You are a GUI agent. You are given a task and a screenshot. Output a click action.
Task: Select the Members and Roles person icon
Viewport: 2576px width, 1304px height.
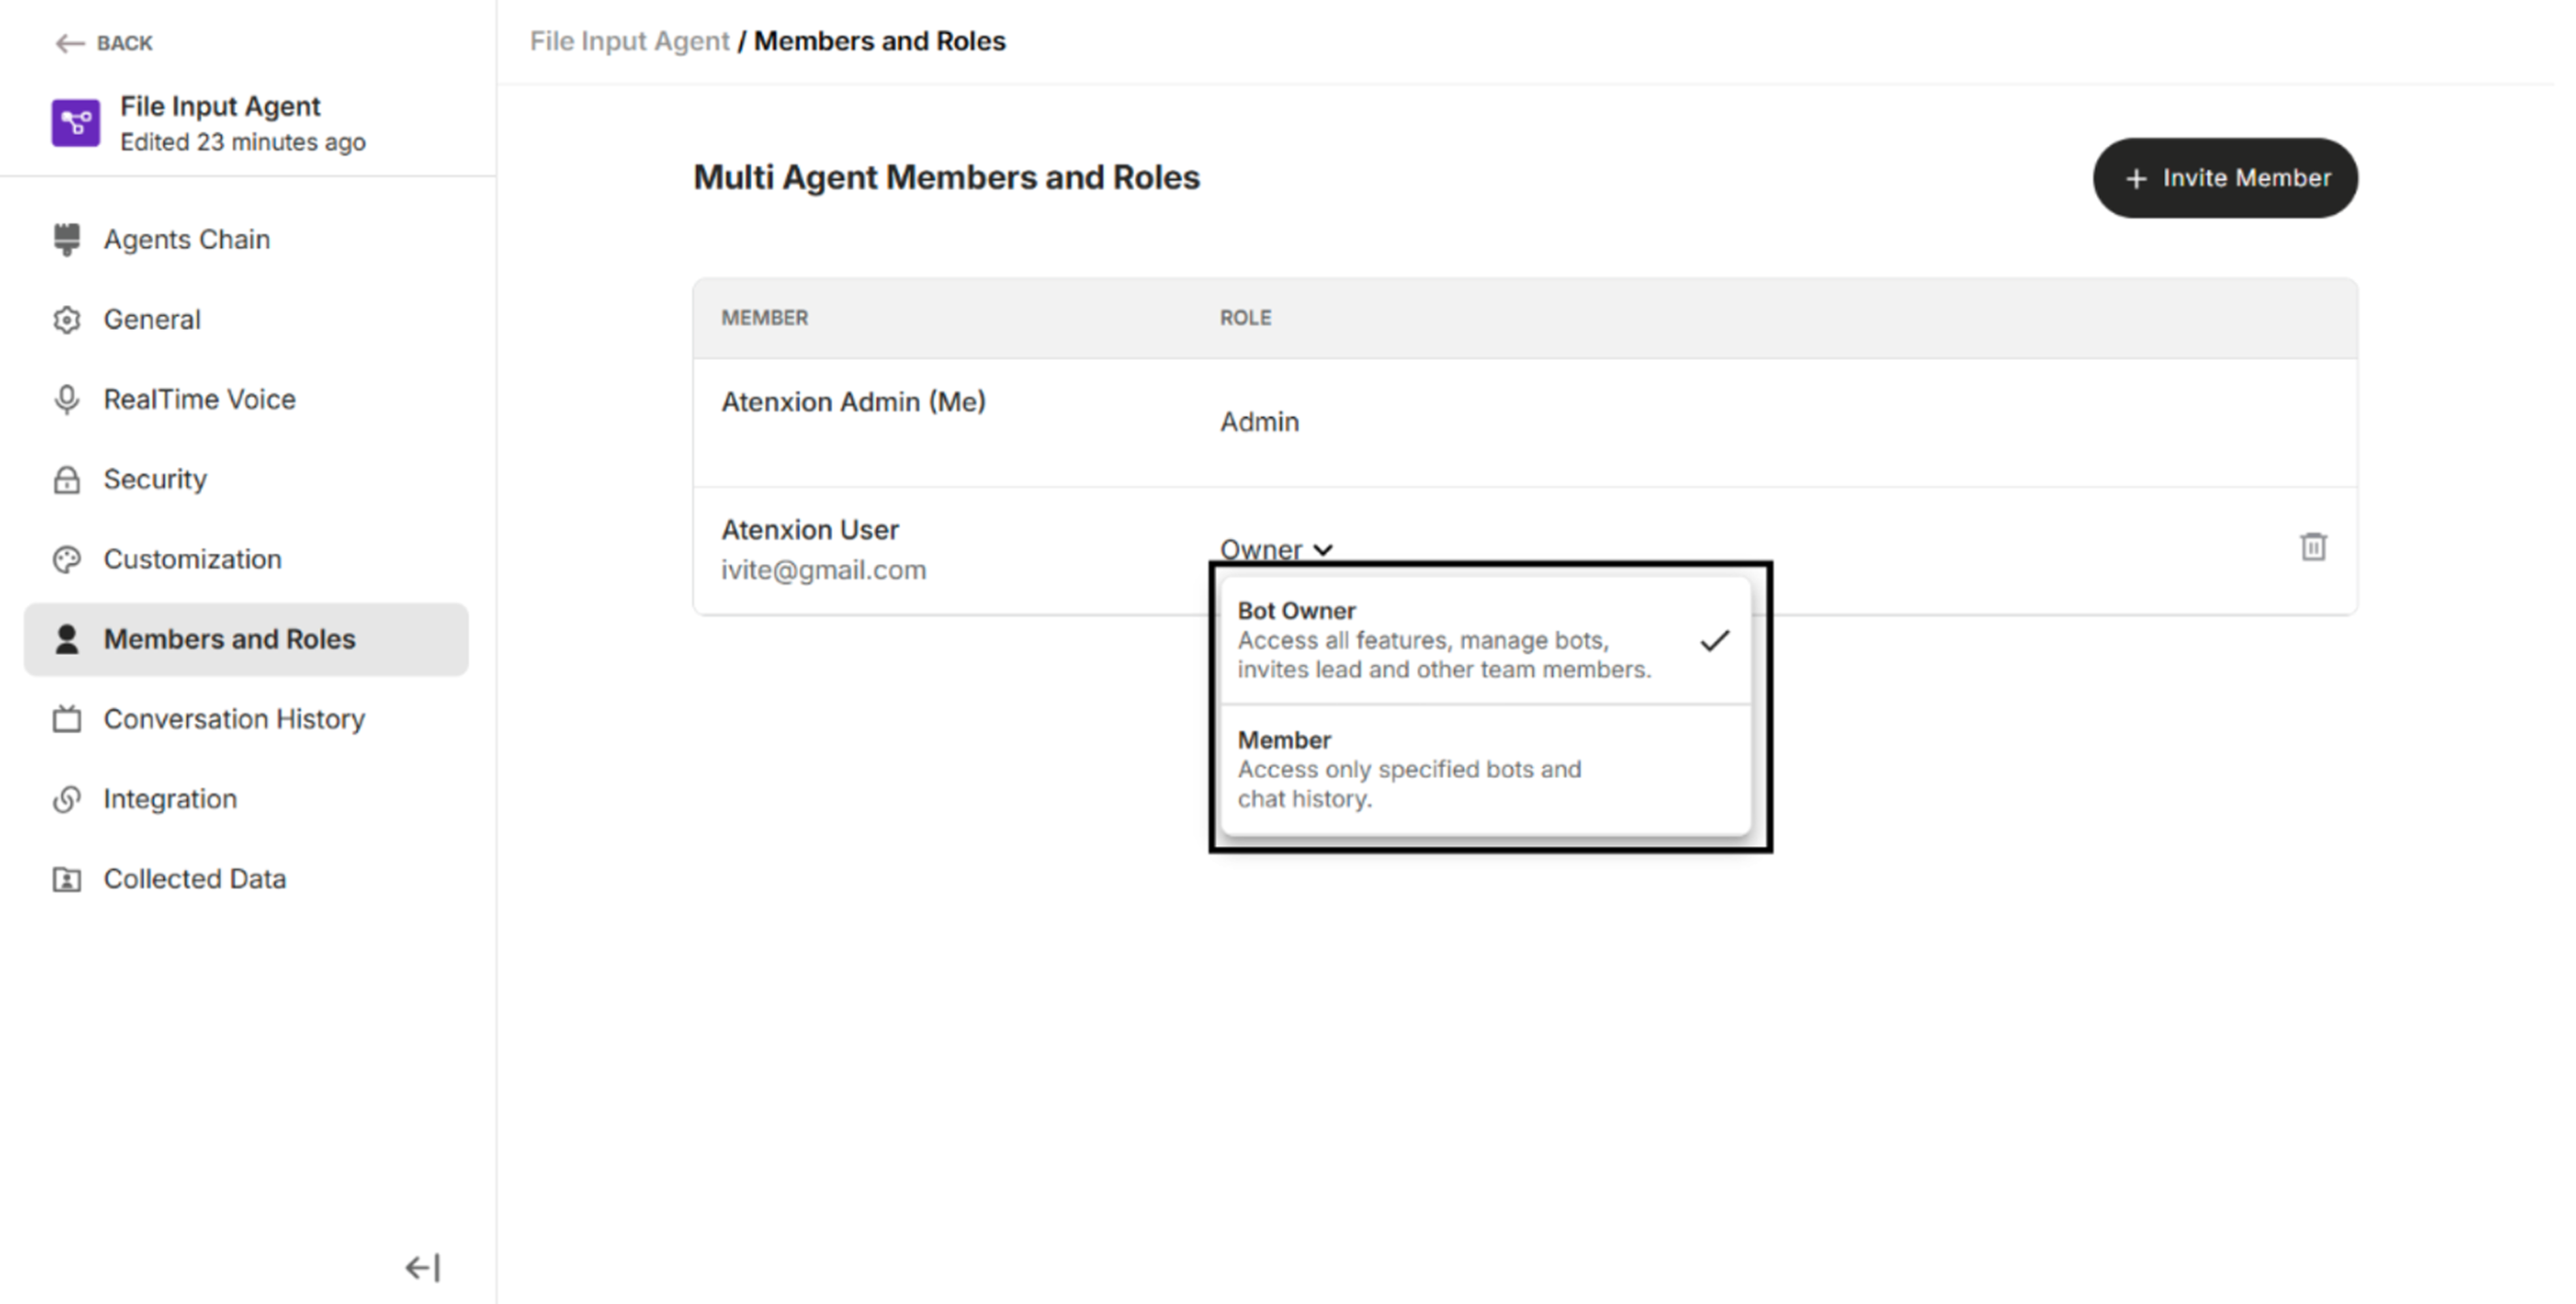[x=66, y=639]
